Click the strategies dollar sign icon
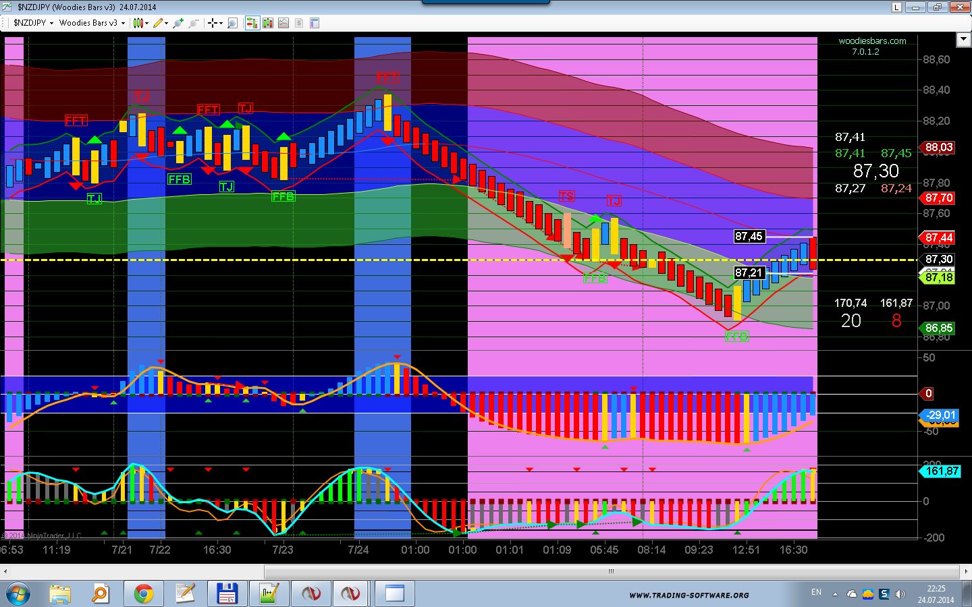 pos(298,23)
